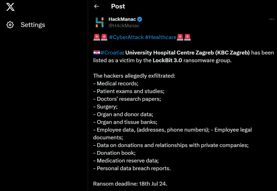The width and height of the screenshot is (277, 191).
Task: Click the Settings gear icon
Action: (10, 25)
